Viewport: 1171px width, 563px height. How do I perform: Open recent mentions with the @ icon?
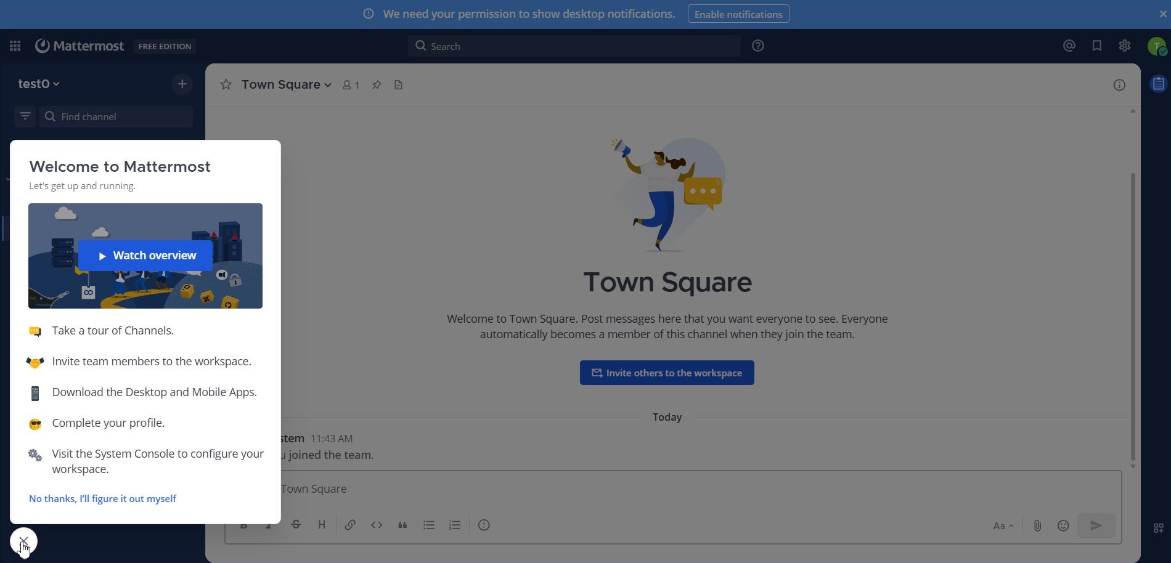point(1069,46)
